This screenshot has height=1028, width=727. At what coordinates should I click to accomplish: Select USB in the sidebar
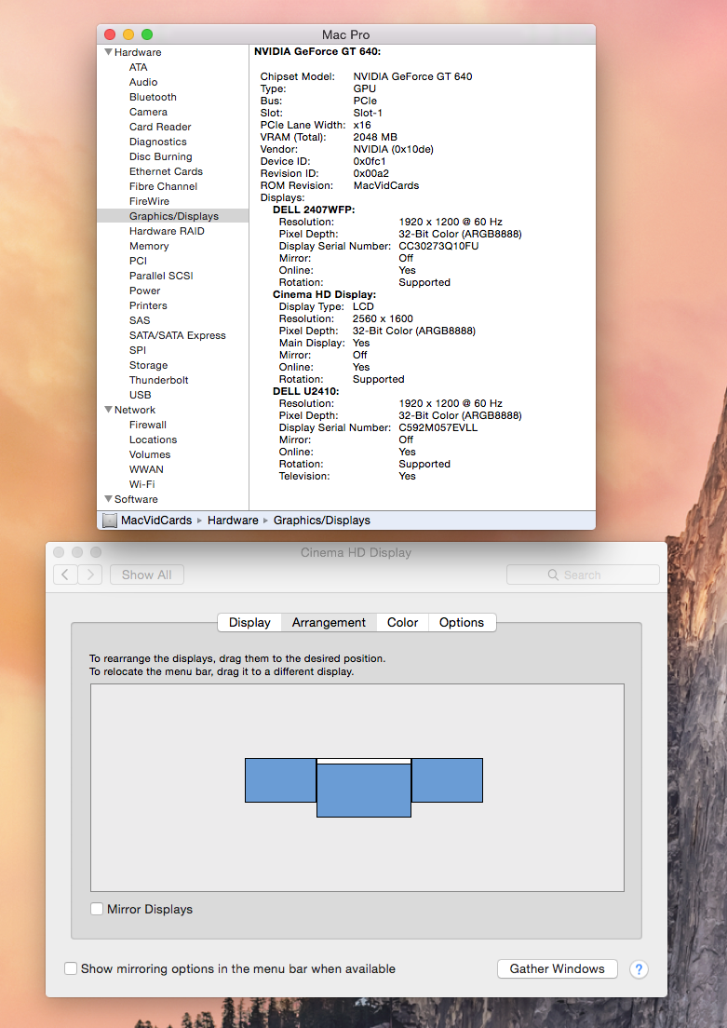[141, 396]
